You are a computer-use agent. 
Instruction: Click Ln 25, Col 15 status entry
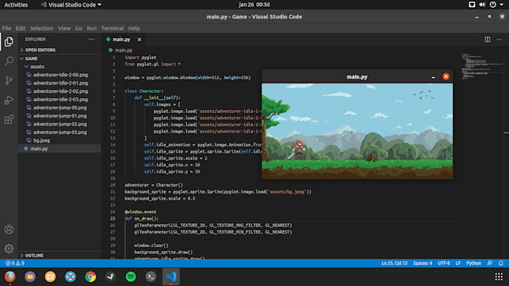394,264
